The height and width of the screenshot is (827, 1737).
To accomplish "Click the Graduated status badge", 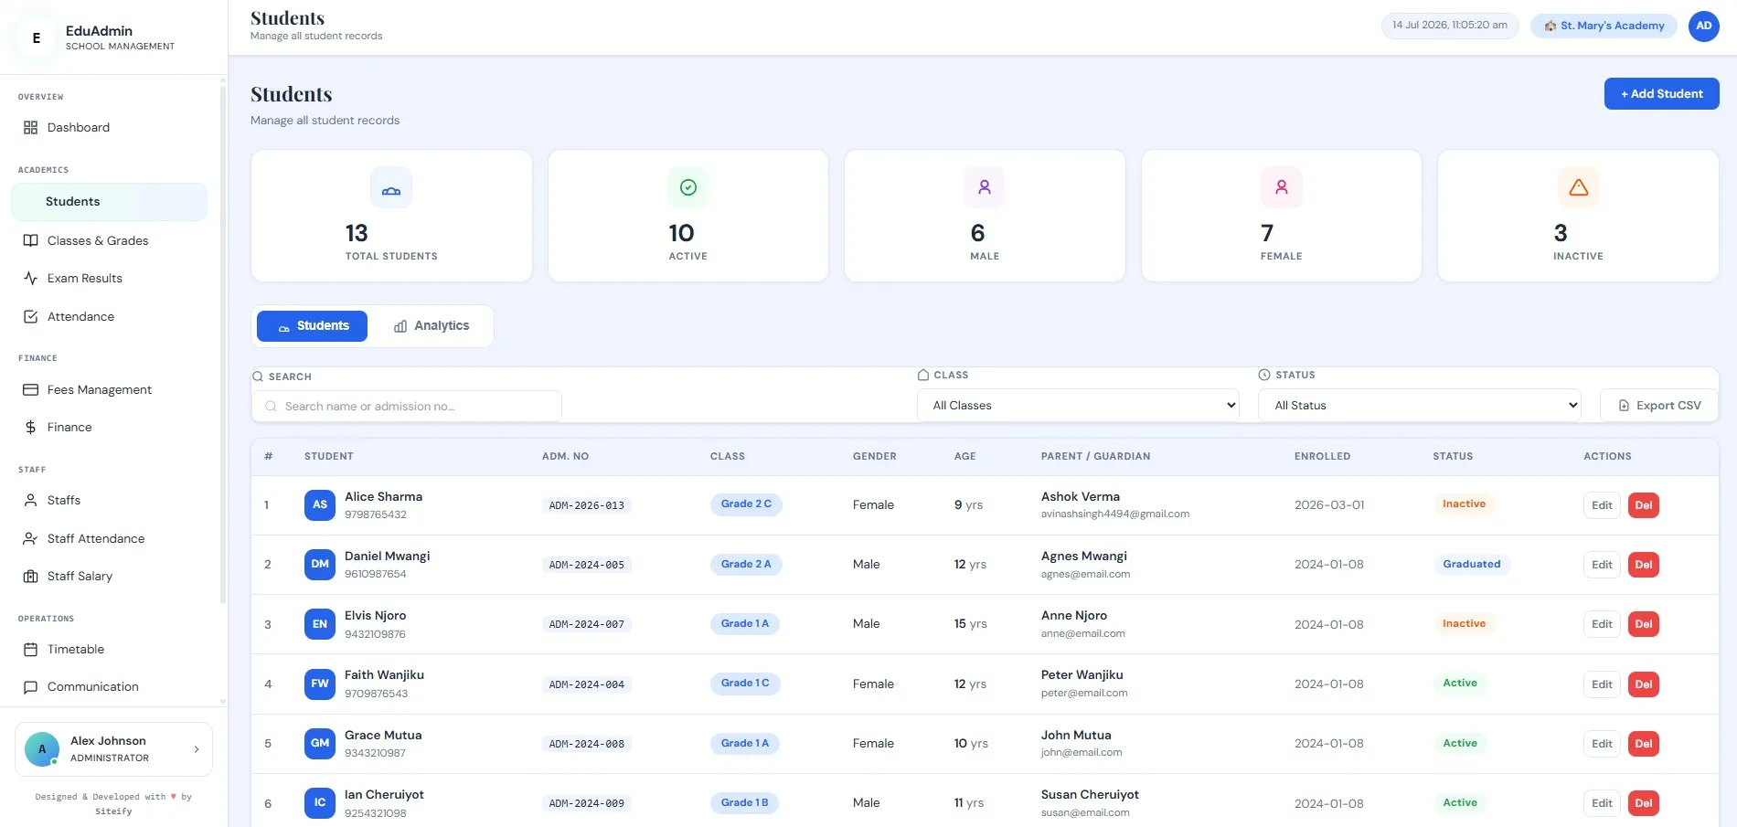I will coord(1472,564).
